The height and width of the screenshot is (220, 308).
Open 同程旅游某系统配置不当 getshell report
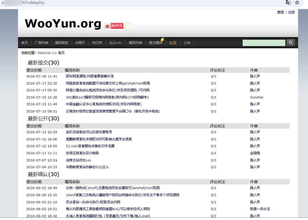[x=108, y=83]
